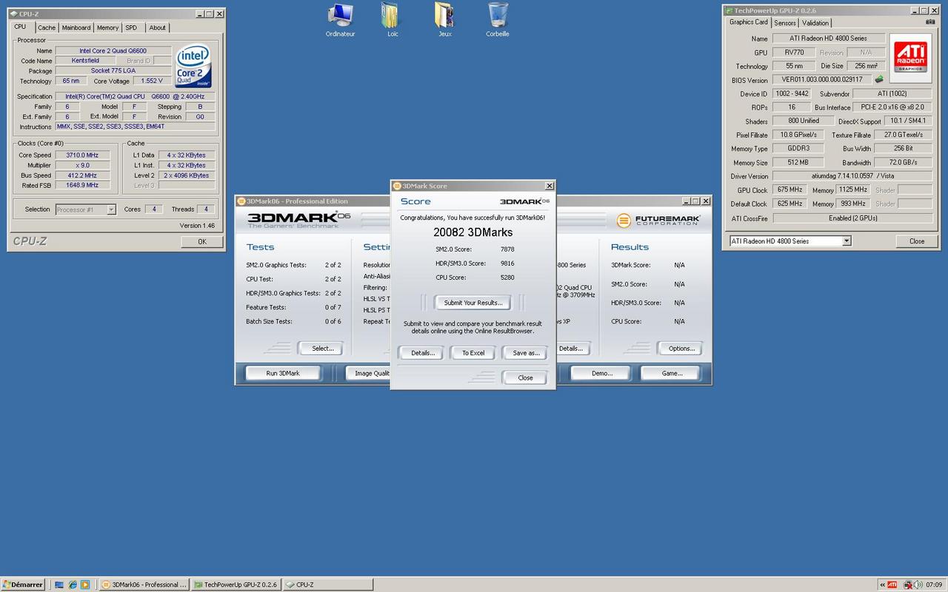Open the Corbeille recycle bin icon

click(498, 19)
